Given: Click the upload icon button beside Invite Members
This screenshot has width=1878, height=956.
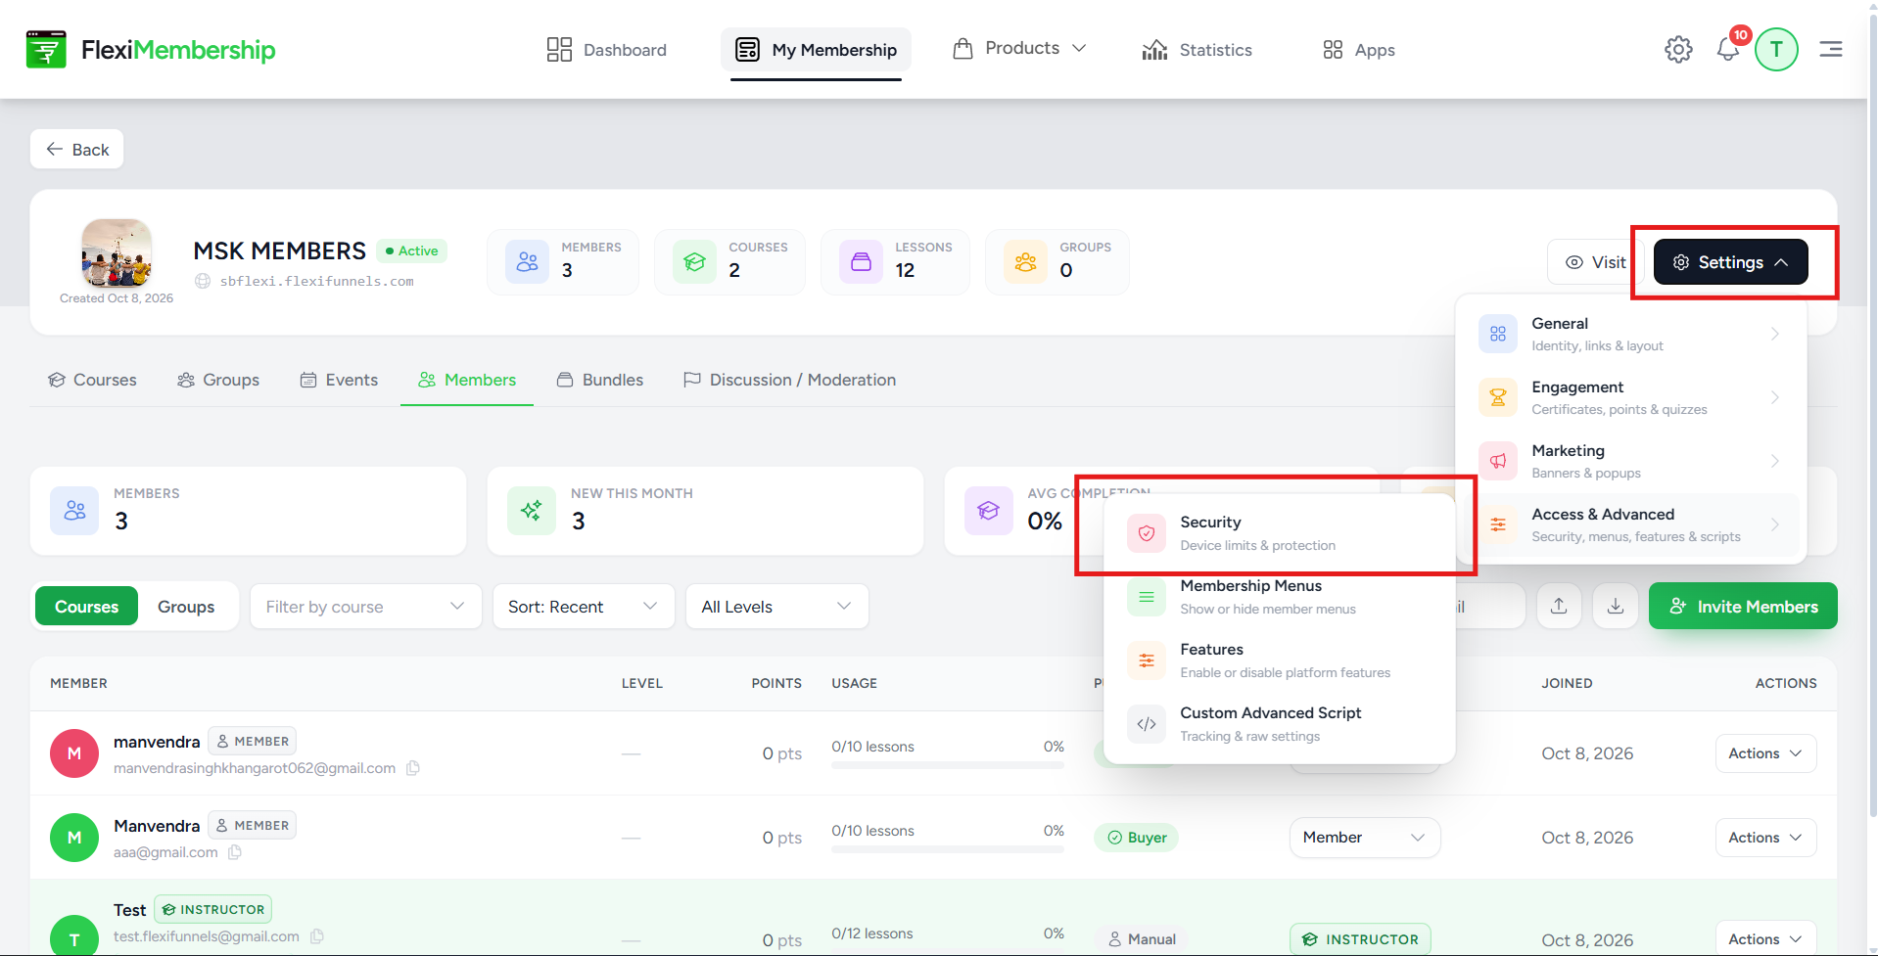Looking at the screenshot, I should 1559,607.
